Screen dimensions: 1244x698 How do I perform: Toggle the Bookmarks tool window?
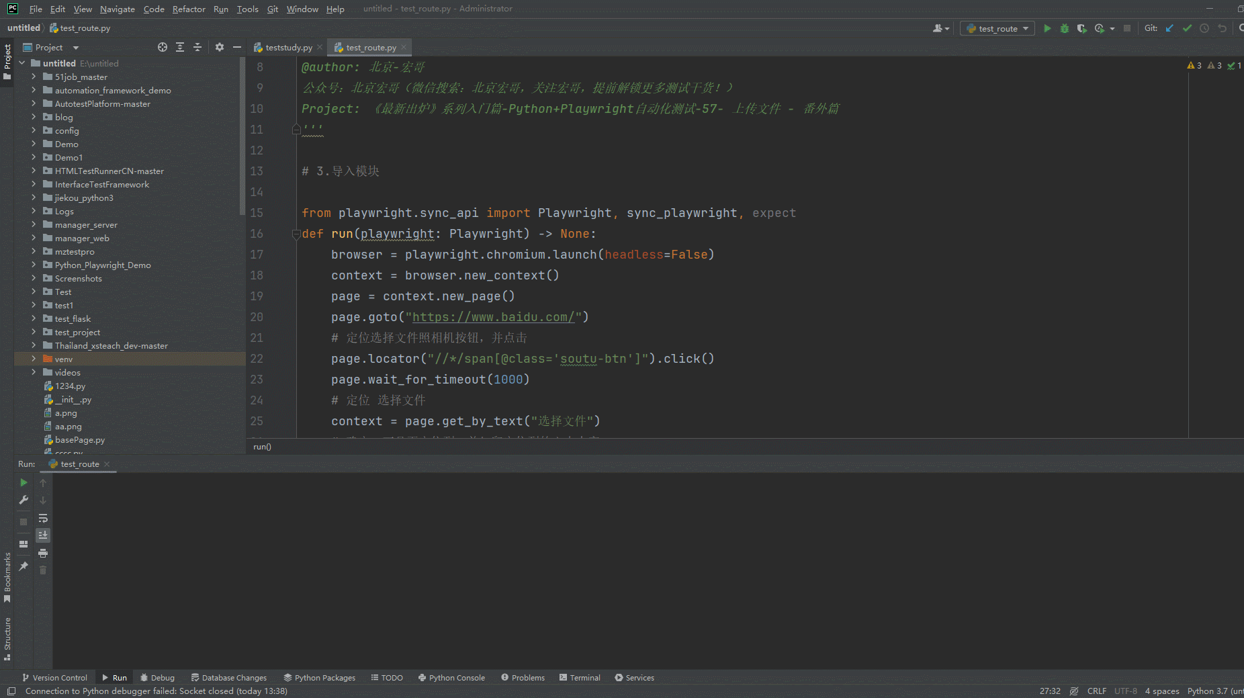point(7,576)
